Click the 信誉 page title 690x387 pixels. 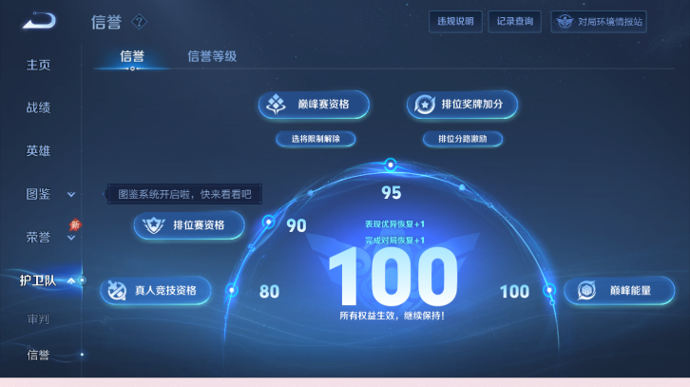(x=106, y=22)
